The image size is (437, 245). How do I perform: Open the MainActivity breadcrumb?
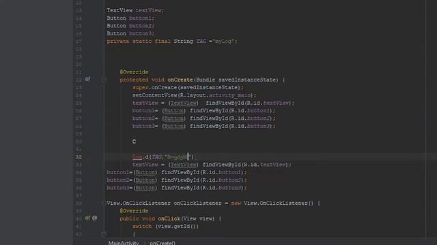[x=124, y=243]
